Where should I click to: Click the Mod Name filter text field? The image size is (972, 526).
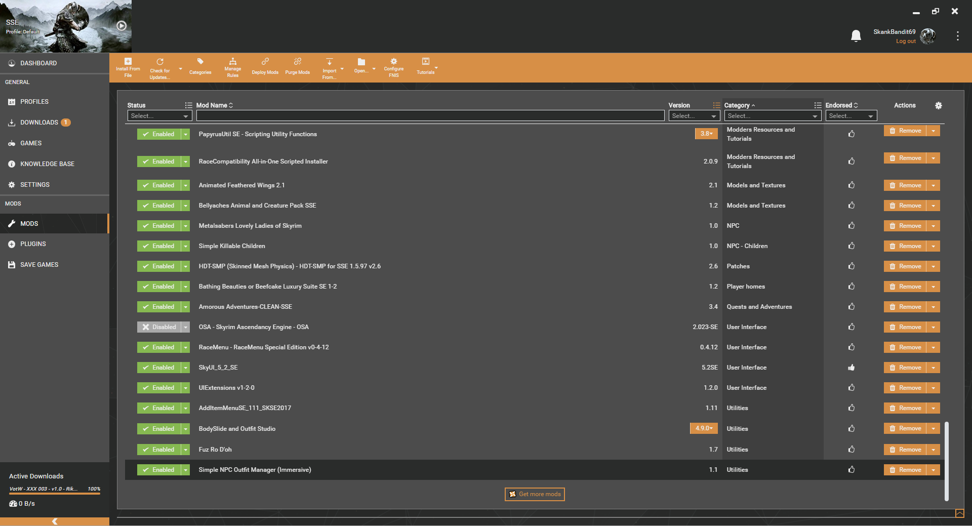(430, 116)
